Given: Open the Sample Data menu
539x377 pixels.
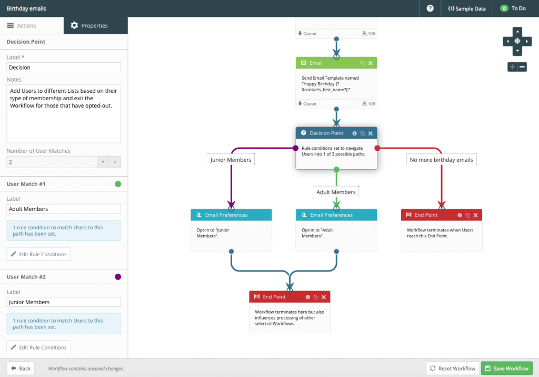Looking at the screenshot, I should [x=466, y=8].
